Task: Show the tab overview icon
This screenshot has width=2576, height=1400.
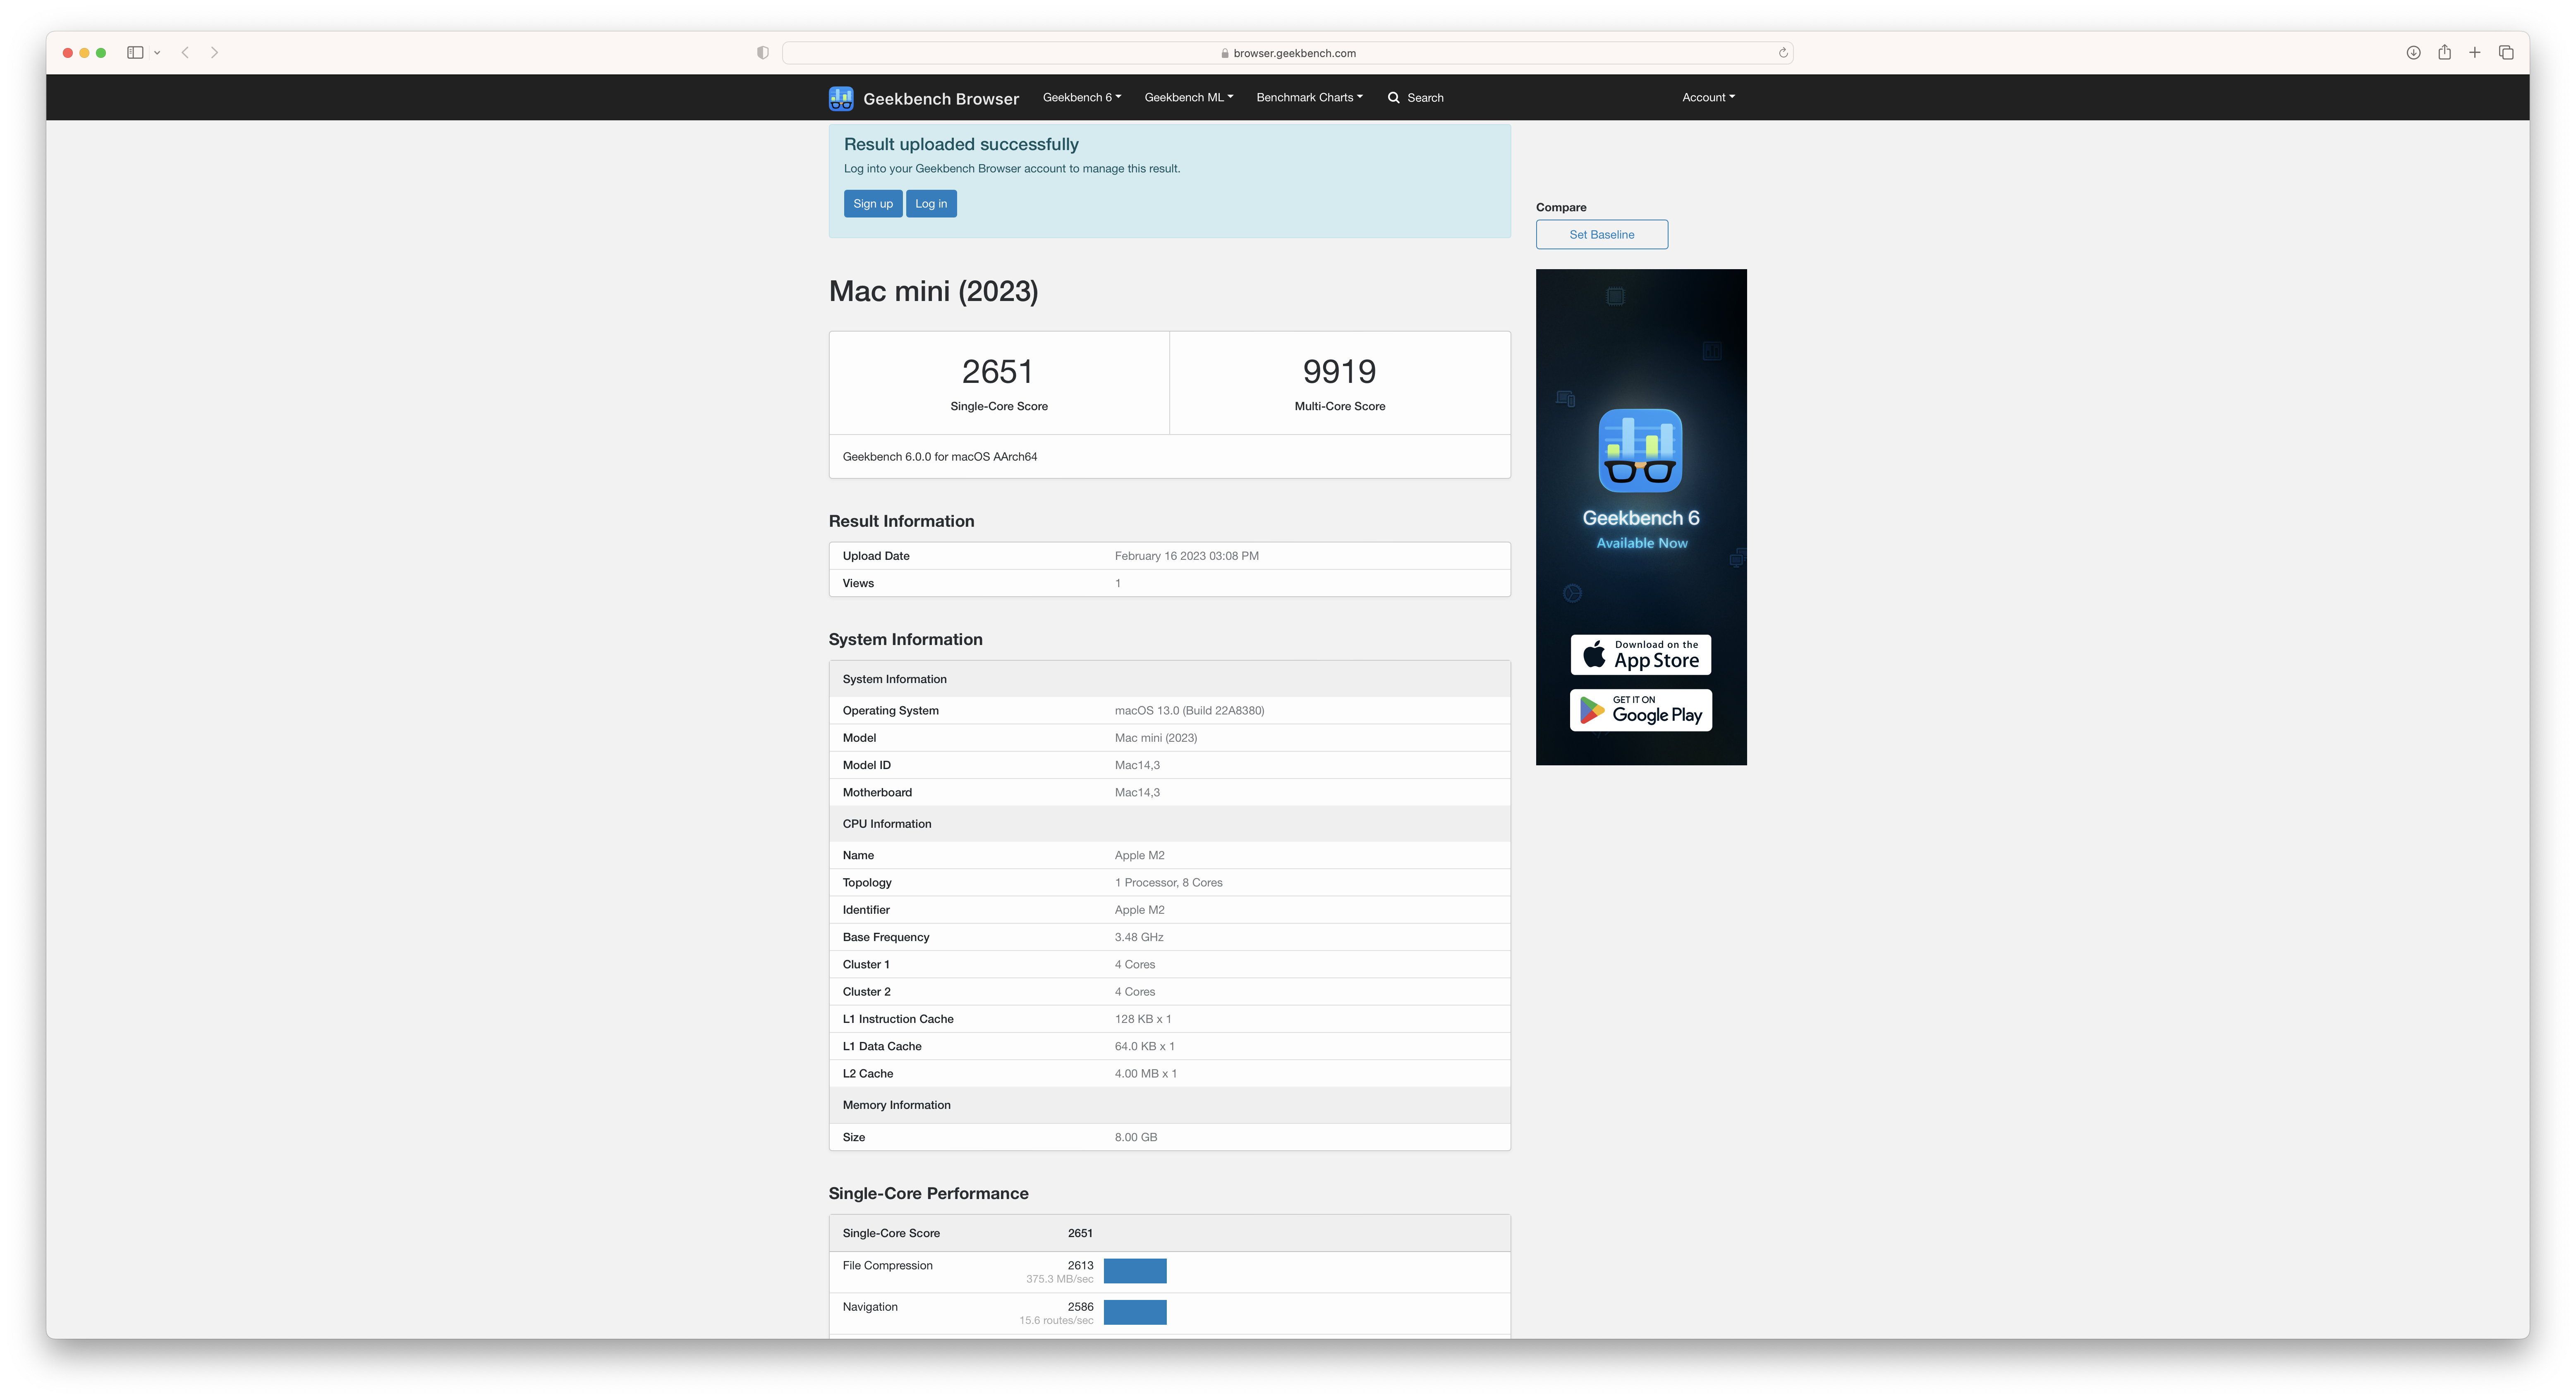Action: (x=2506, y=53)
